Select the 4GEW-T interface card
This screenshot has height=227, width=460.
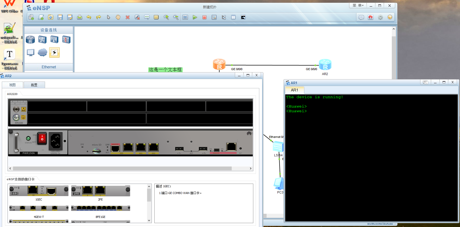[x=39, y=208]
